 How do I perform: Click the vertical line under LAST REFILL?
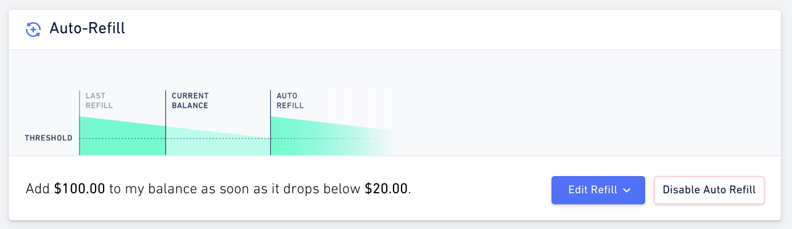click(x=80, y=123)
